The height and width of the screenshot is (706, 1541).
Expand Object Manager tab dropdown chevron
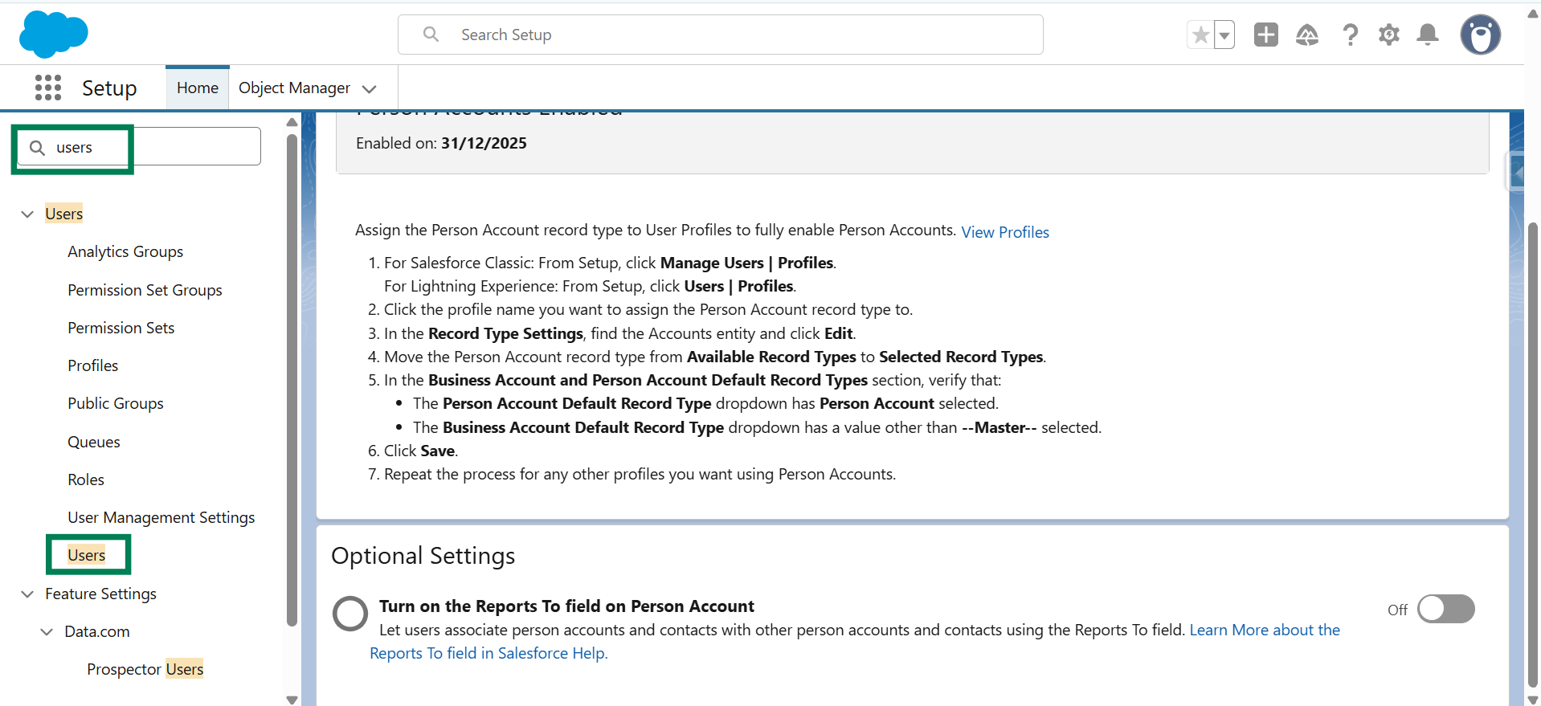[x=370, y=88]
